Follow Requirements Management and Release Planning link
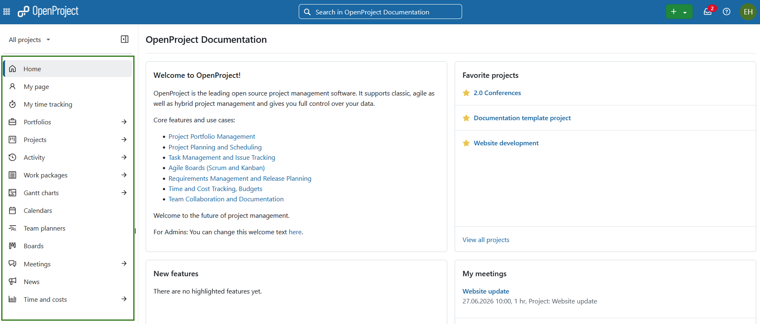760x324 pixels. (240, 179)
